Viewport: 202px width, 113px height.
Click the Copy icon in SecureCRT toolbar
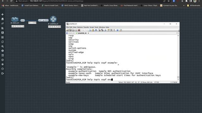tap(90, 30)
